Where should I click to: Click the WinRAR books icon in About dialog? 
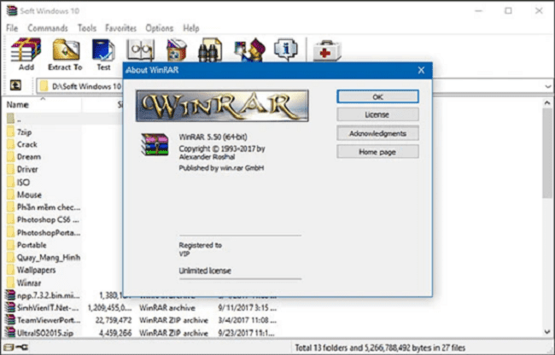tap(155, 144)
